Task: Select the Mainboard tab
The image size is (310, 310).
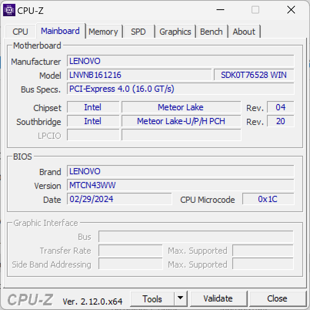Action: point(60,31)
